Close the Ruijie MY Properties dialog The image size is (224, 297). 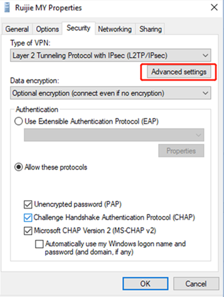tap(214, 7)
